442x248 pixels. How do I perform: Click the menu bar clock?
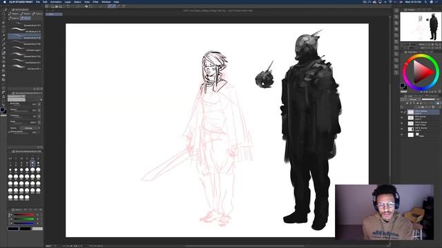413,1
